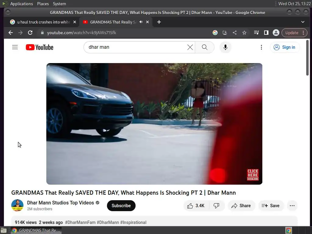Image resolution: width=312 pixels, height=234 pixels.
Task: Open the Places menu
Action: coord(43,4)
